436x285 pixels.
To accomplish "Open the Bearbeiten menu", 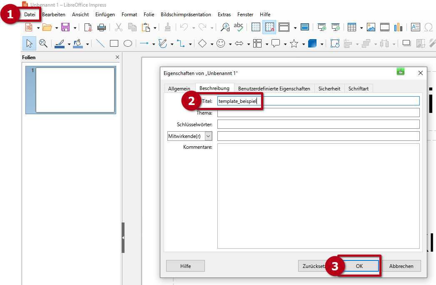I will [54, 15].
